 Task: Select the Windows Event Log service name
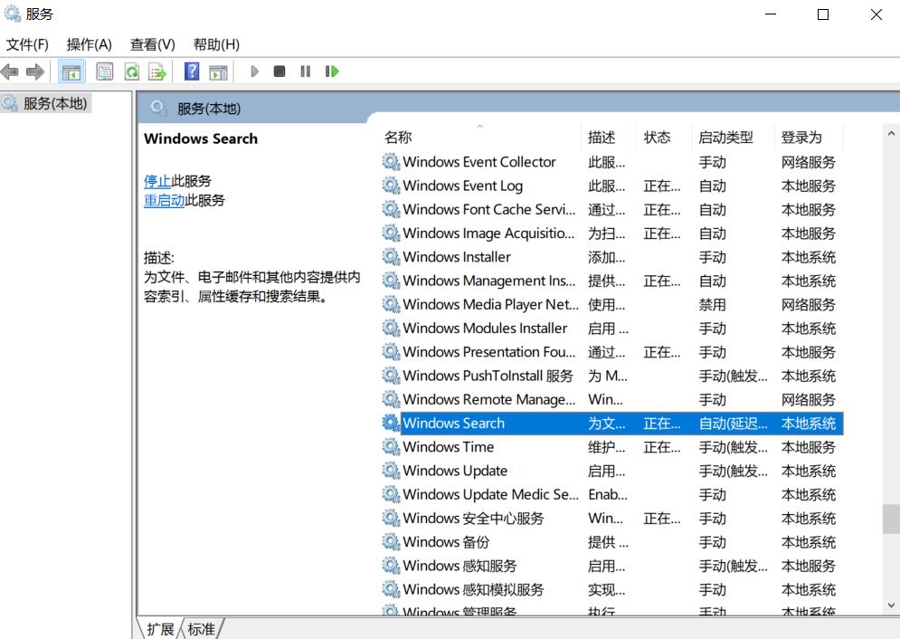[462, 186]
